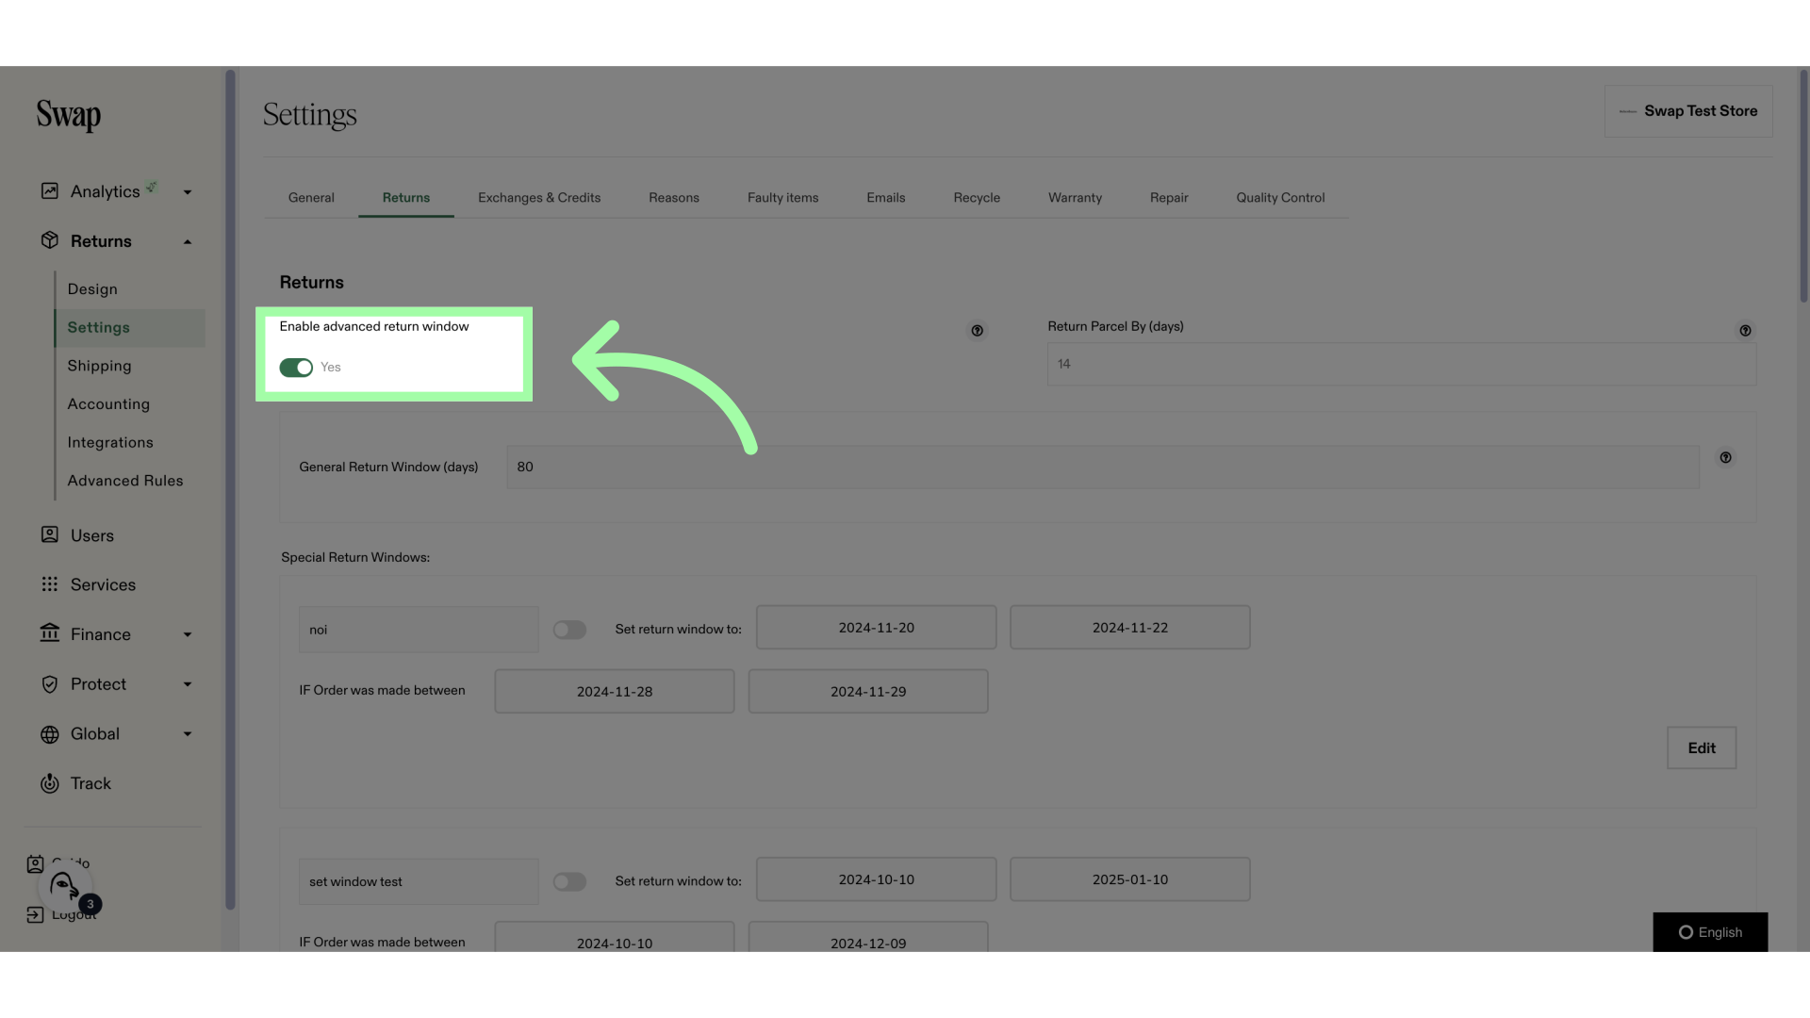Switch to the Recycle tab
This screenshot has width=1810, height=1018.
[x=977, y=198]
